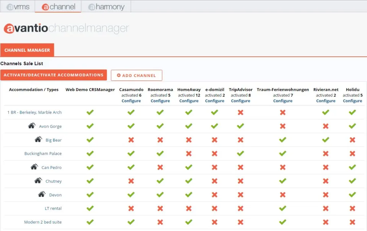Toggle Traum-Ferienwohnungen checkmark for LT rental

click(283, 208)
